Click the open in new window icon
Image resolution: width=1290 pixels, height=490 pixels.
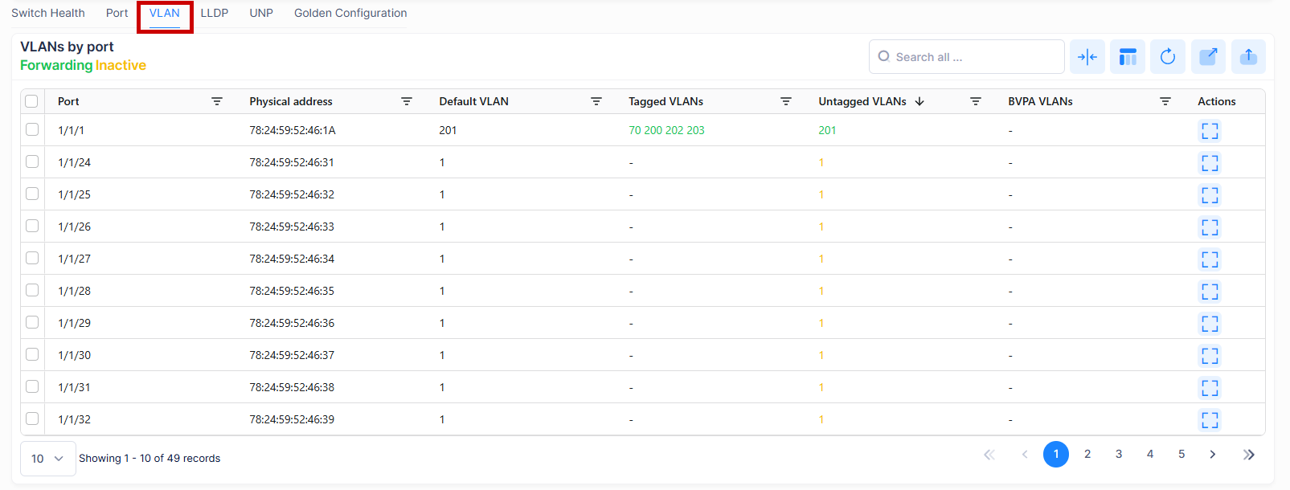(x=1207, y=57)
